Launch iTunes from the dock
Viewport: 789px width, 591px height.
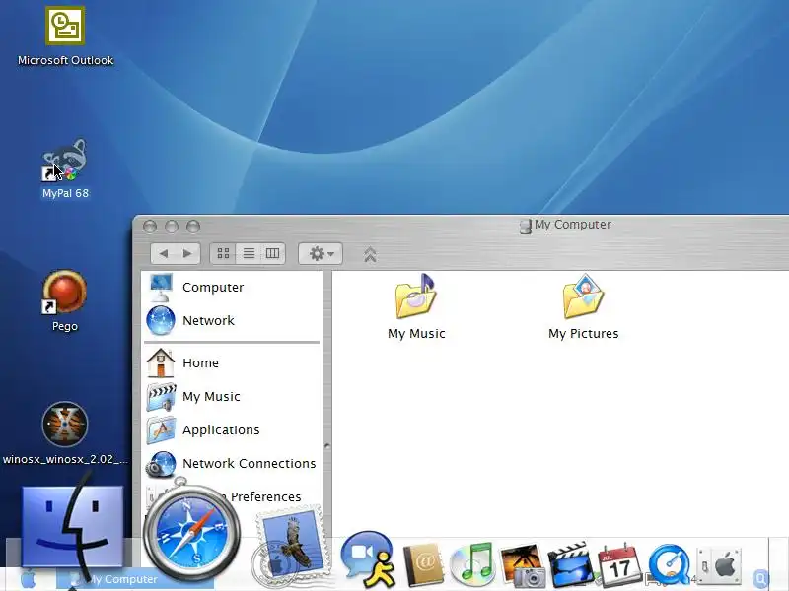tap(472, 563)
